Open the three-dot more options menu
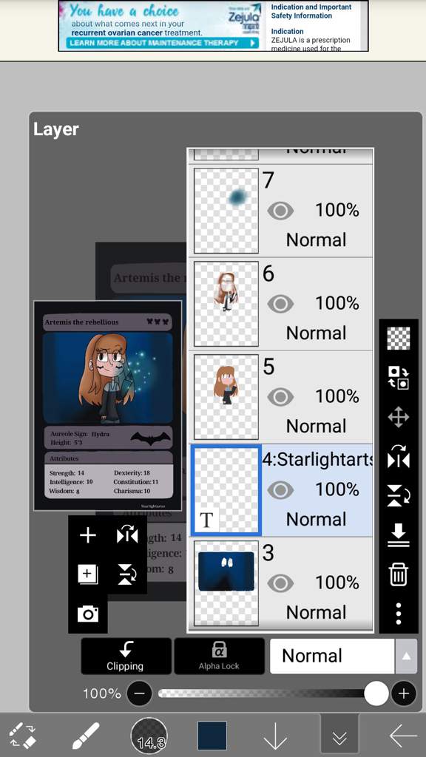The width and height of the screenshot is (426, 757). (399, 613)
